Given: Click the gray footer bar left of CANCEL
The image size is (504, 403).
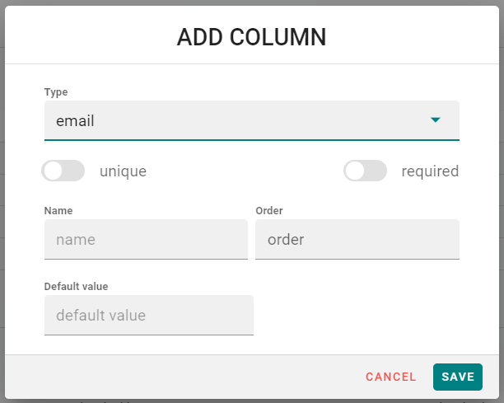Looking at the screenshot, I should (181, 377).
